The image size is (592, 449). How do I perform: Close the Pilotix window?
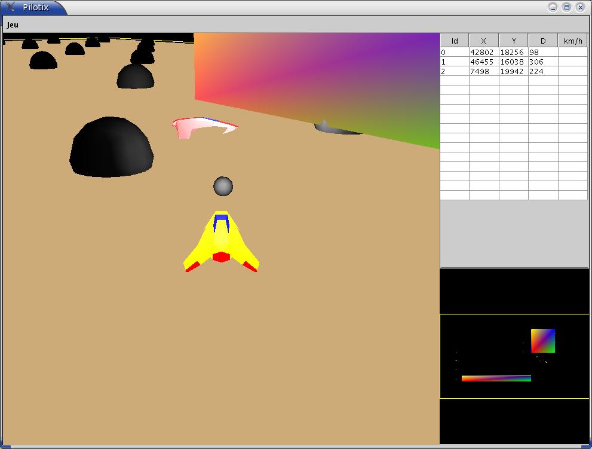coord(581,8)
